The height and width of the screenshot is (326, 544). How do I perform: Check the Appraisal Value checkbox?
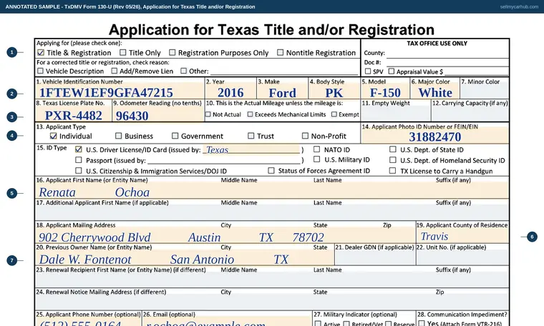click(392, 71)
